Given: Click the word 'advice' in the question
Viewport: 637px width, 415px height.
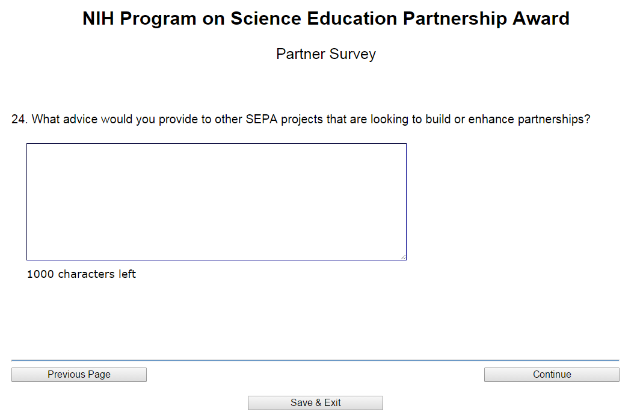Looking at the screenshot, I should pyautogui.click(x=80, y=119).
